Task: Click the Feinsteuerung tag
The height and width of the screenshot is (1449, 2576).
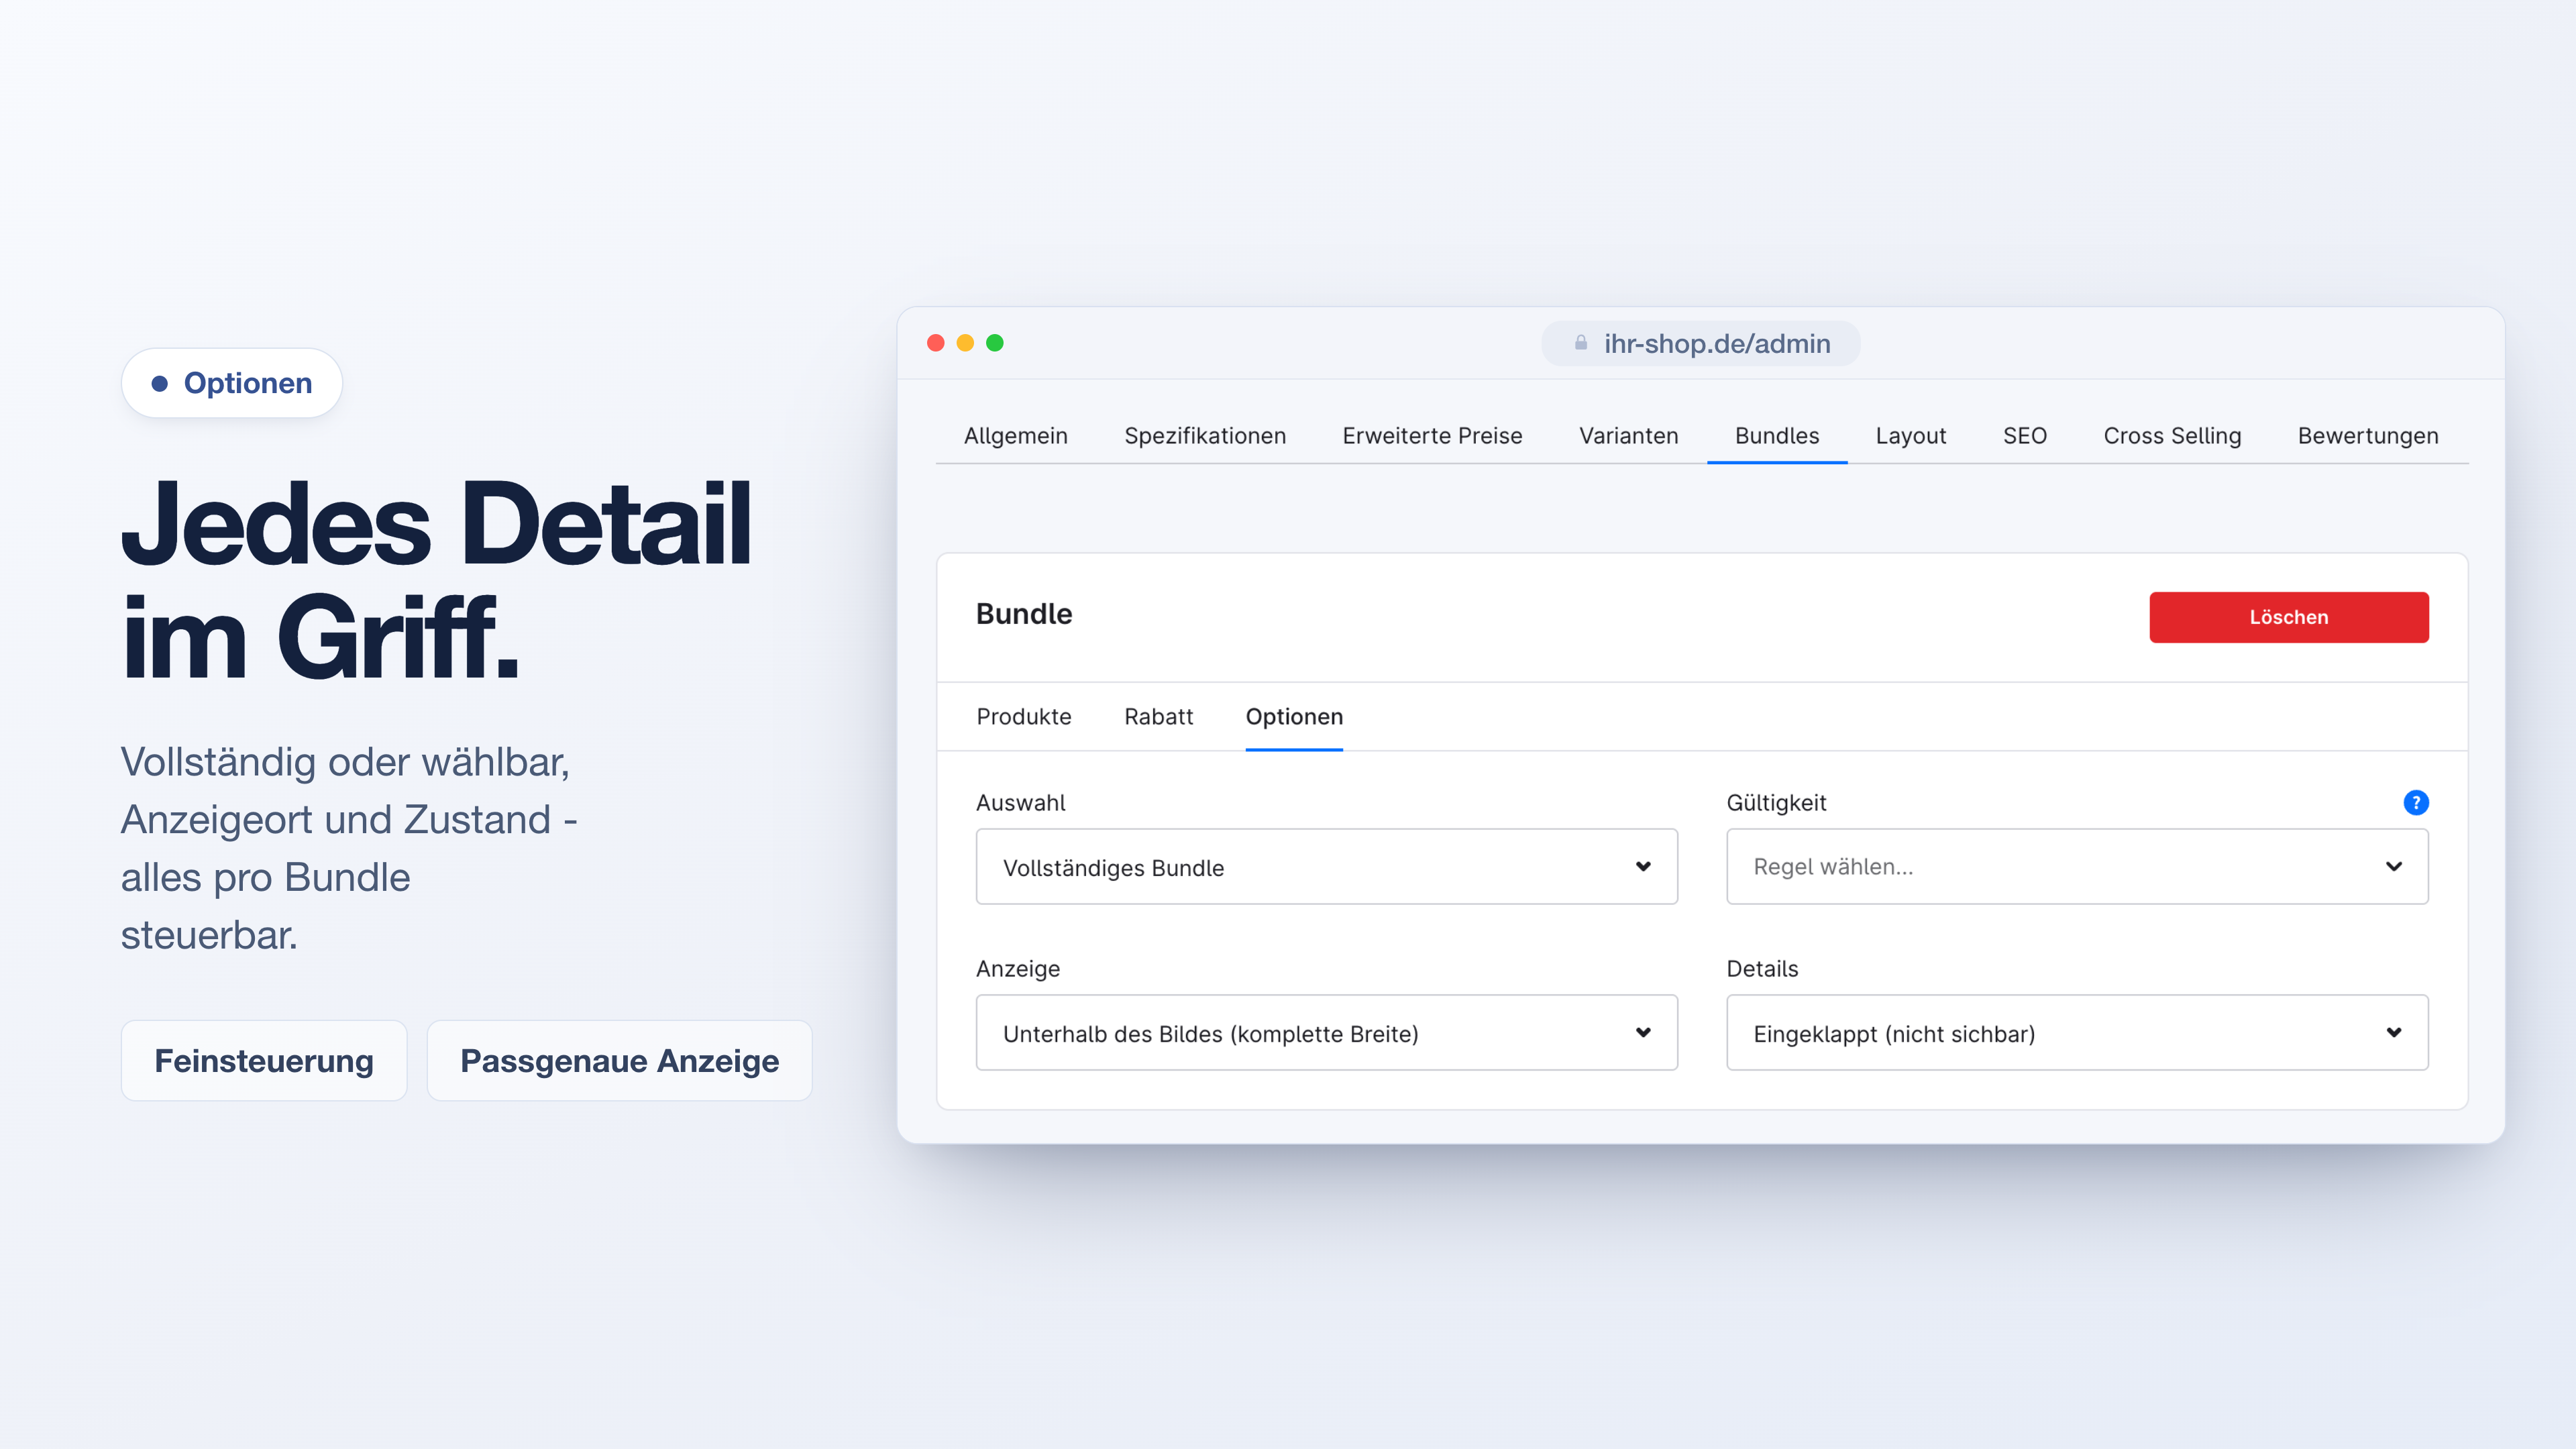Action: click(x=264, y=1060)
